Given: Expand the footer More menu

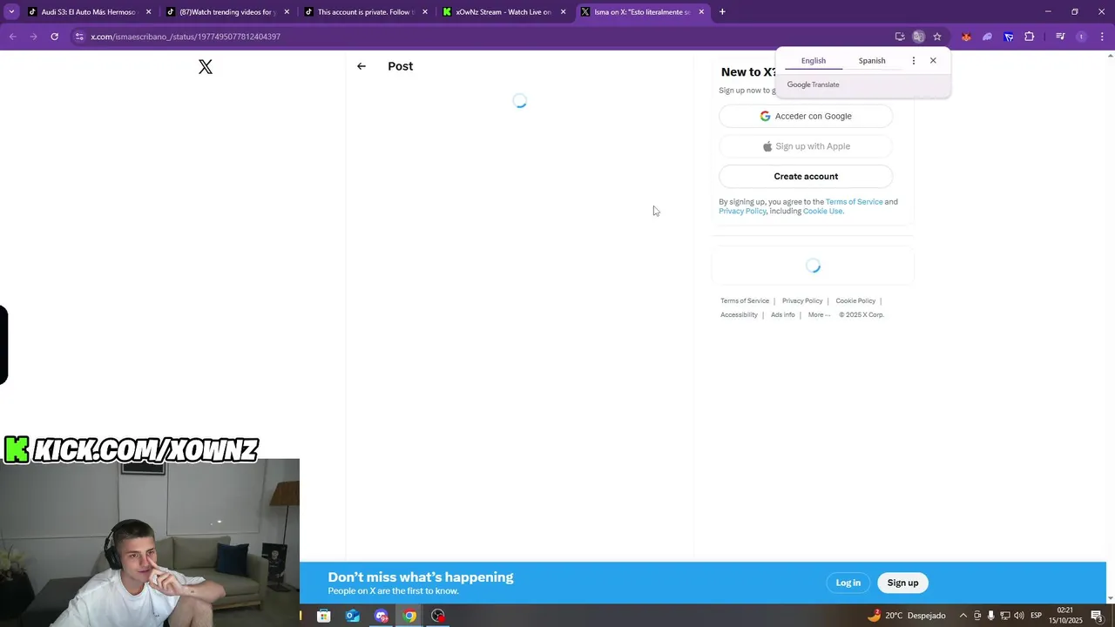Looking at the screenshot, I should point(819,315).
